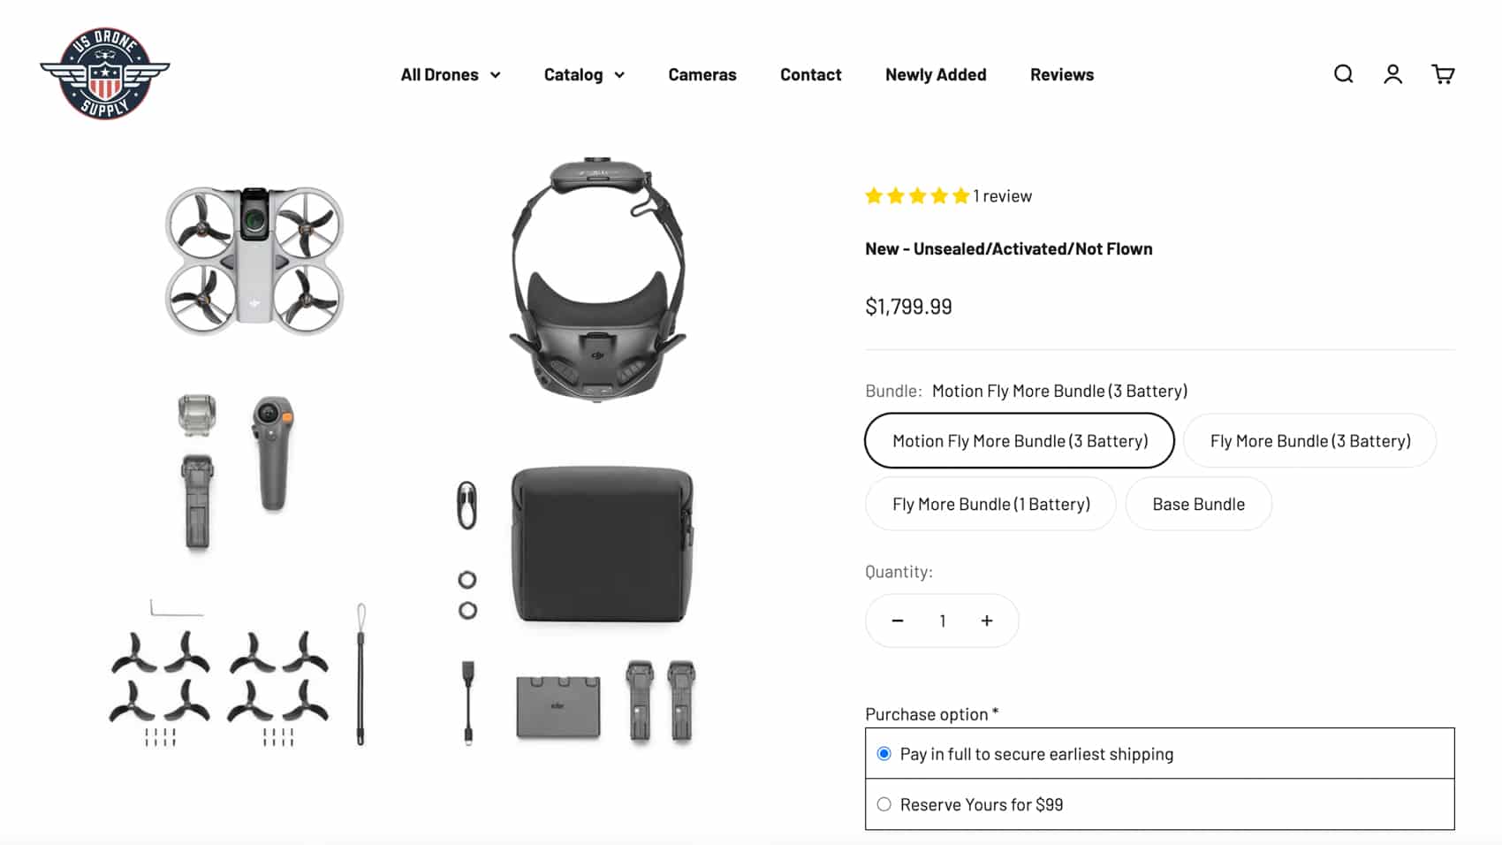Screen dimensions: 1502x845
Task: Click the account profile icon
Action: click(x=1392, y=74)
